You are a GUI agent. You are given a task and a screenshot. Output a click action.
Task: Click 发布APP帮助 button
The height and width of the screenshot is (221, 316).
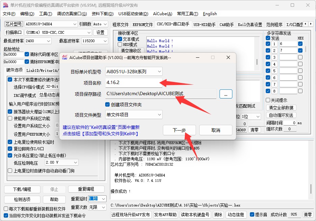[165, 215]
